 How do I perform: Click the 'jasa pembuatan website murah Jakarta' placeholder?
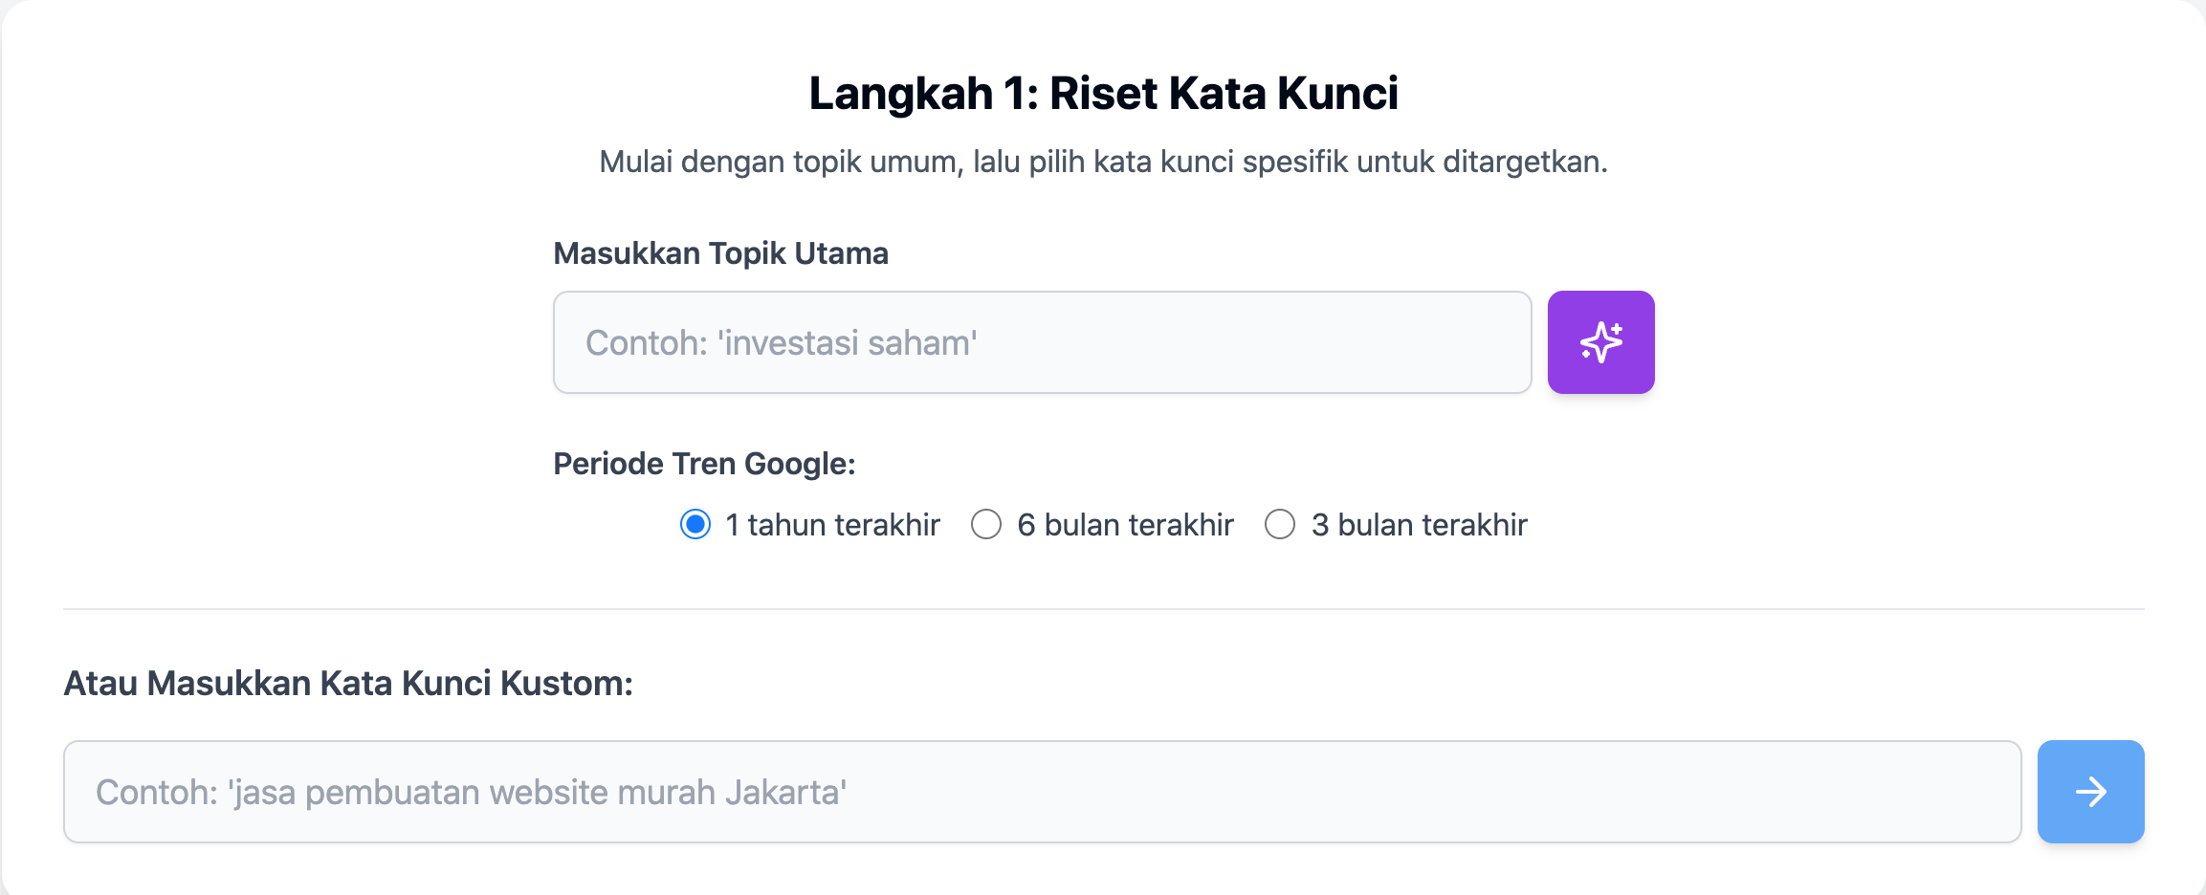(x=472, y=792)
